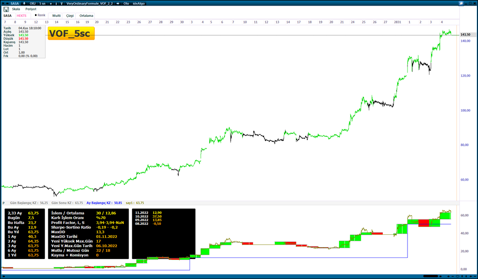Screen dimensions: 478x279
Task: Click the plus icon after 5 sn
Action: pyautogui.click(x=51, y=4)
